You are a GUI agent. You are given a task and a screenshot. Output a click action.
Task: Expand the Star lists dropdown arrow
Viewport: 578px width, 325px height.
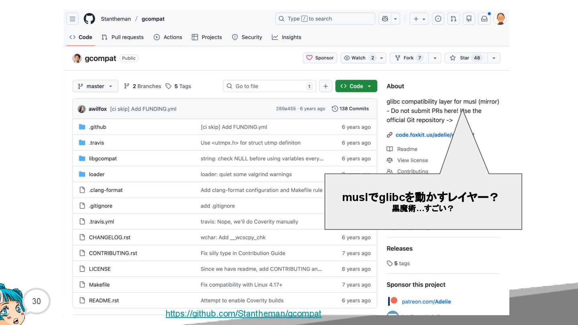point(494,58)
